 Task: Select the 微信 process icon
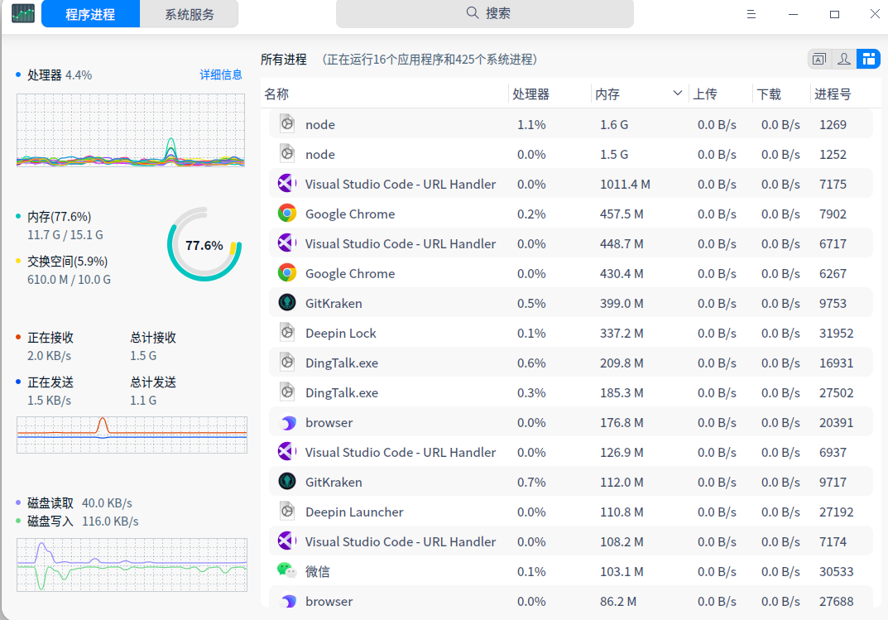(287, 571)
